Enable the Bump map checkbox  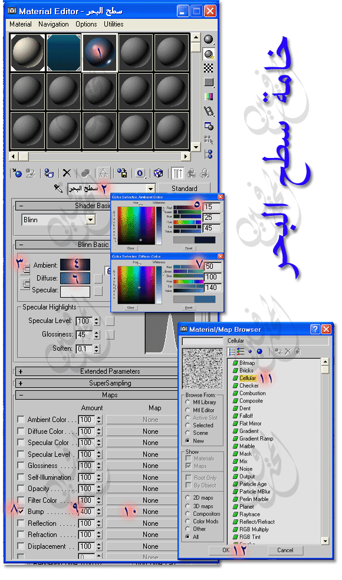(x=21, y=512)
